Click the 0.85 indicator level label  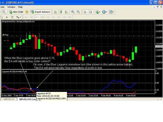(157, 73)
